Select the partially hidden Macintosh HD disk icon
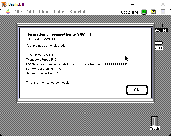Image resolution: width=171 pixels, height=136 pixels. (158, 26)
